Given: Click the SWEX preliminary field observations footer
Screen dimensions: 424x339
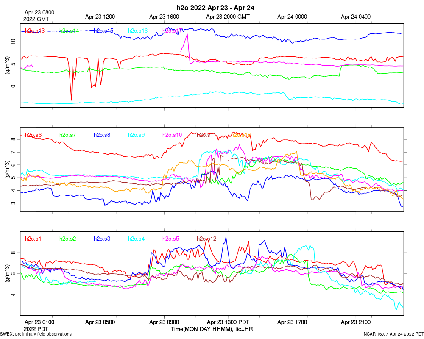Looking at the screenshot, I should tap(36, 334).
